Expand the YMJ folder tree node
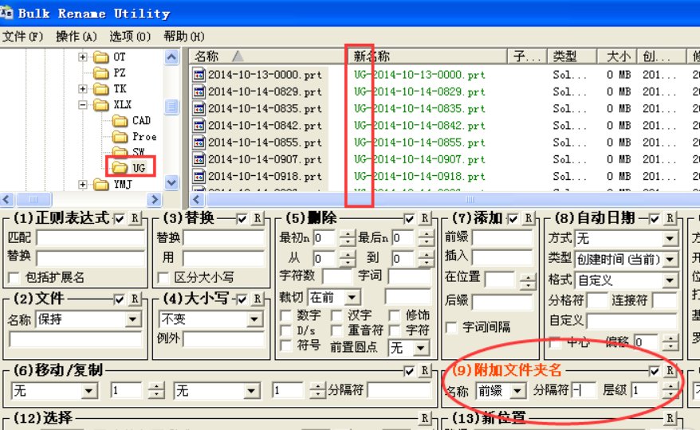 [83, 184]
